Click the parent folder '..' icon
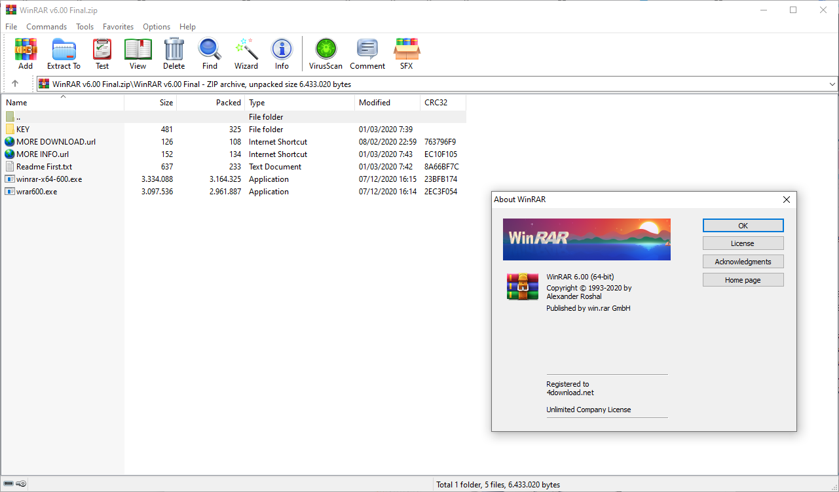This screenshot has height=492, width=839. tap(10, 116)
